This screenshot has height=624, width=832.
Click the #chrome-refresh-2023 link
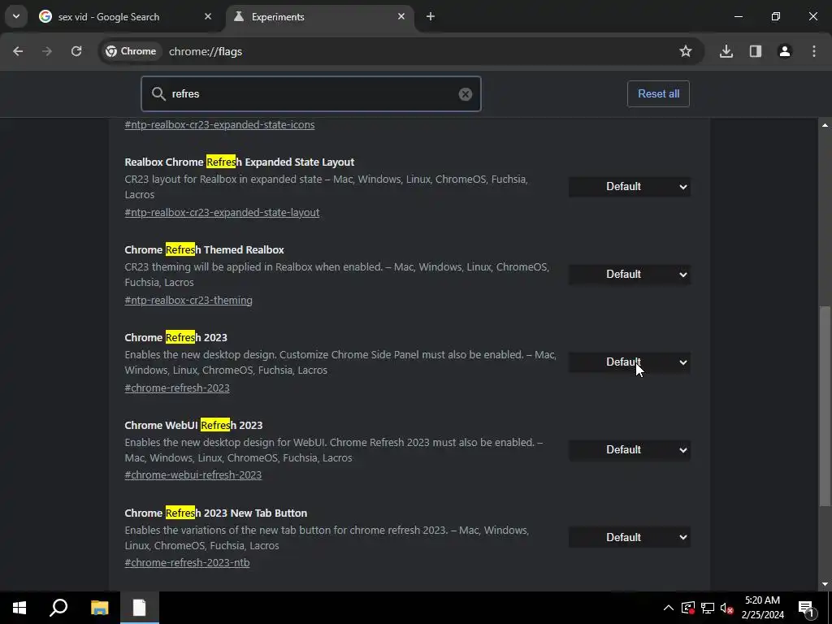[177, 388]
